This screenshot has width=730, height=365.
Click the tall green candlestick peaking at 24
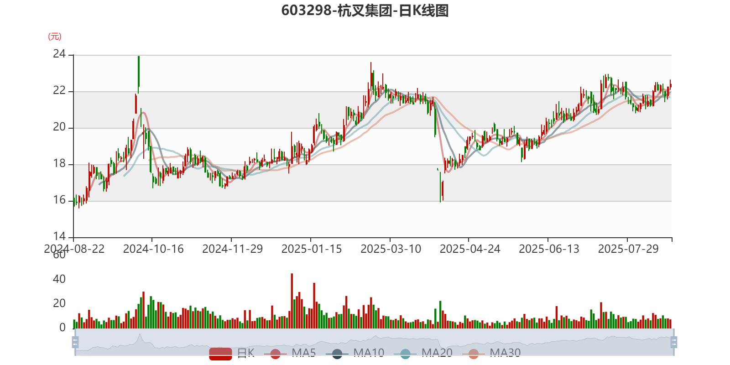coord(139,73)
